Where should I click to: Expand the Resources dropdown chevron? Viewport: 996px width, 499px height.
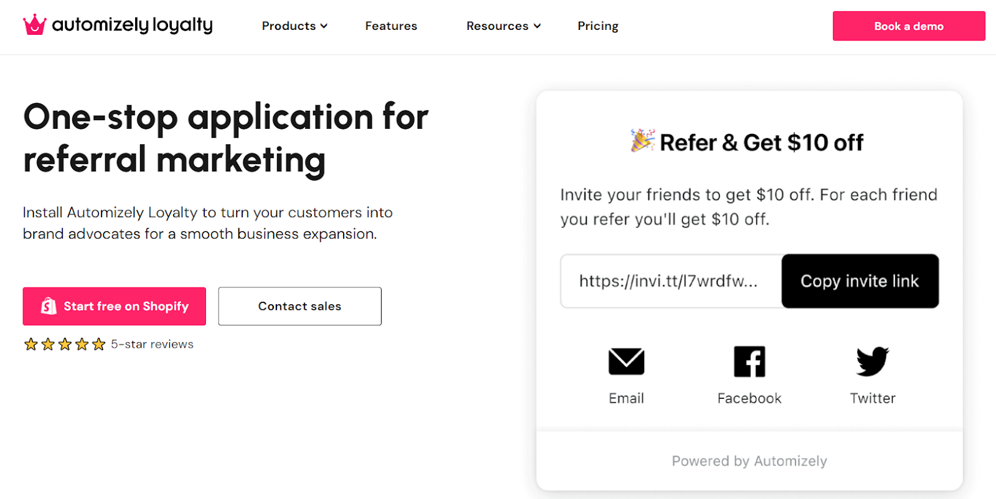(537, 26)
